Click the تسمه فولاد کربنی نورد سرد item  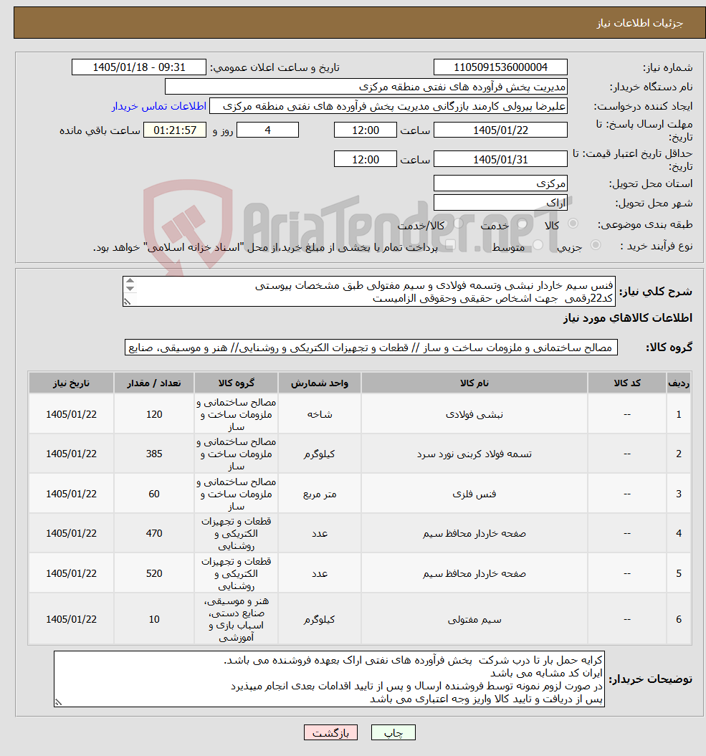tap(474, 454)
